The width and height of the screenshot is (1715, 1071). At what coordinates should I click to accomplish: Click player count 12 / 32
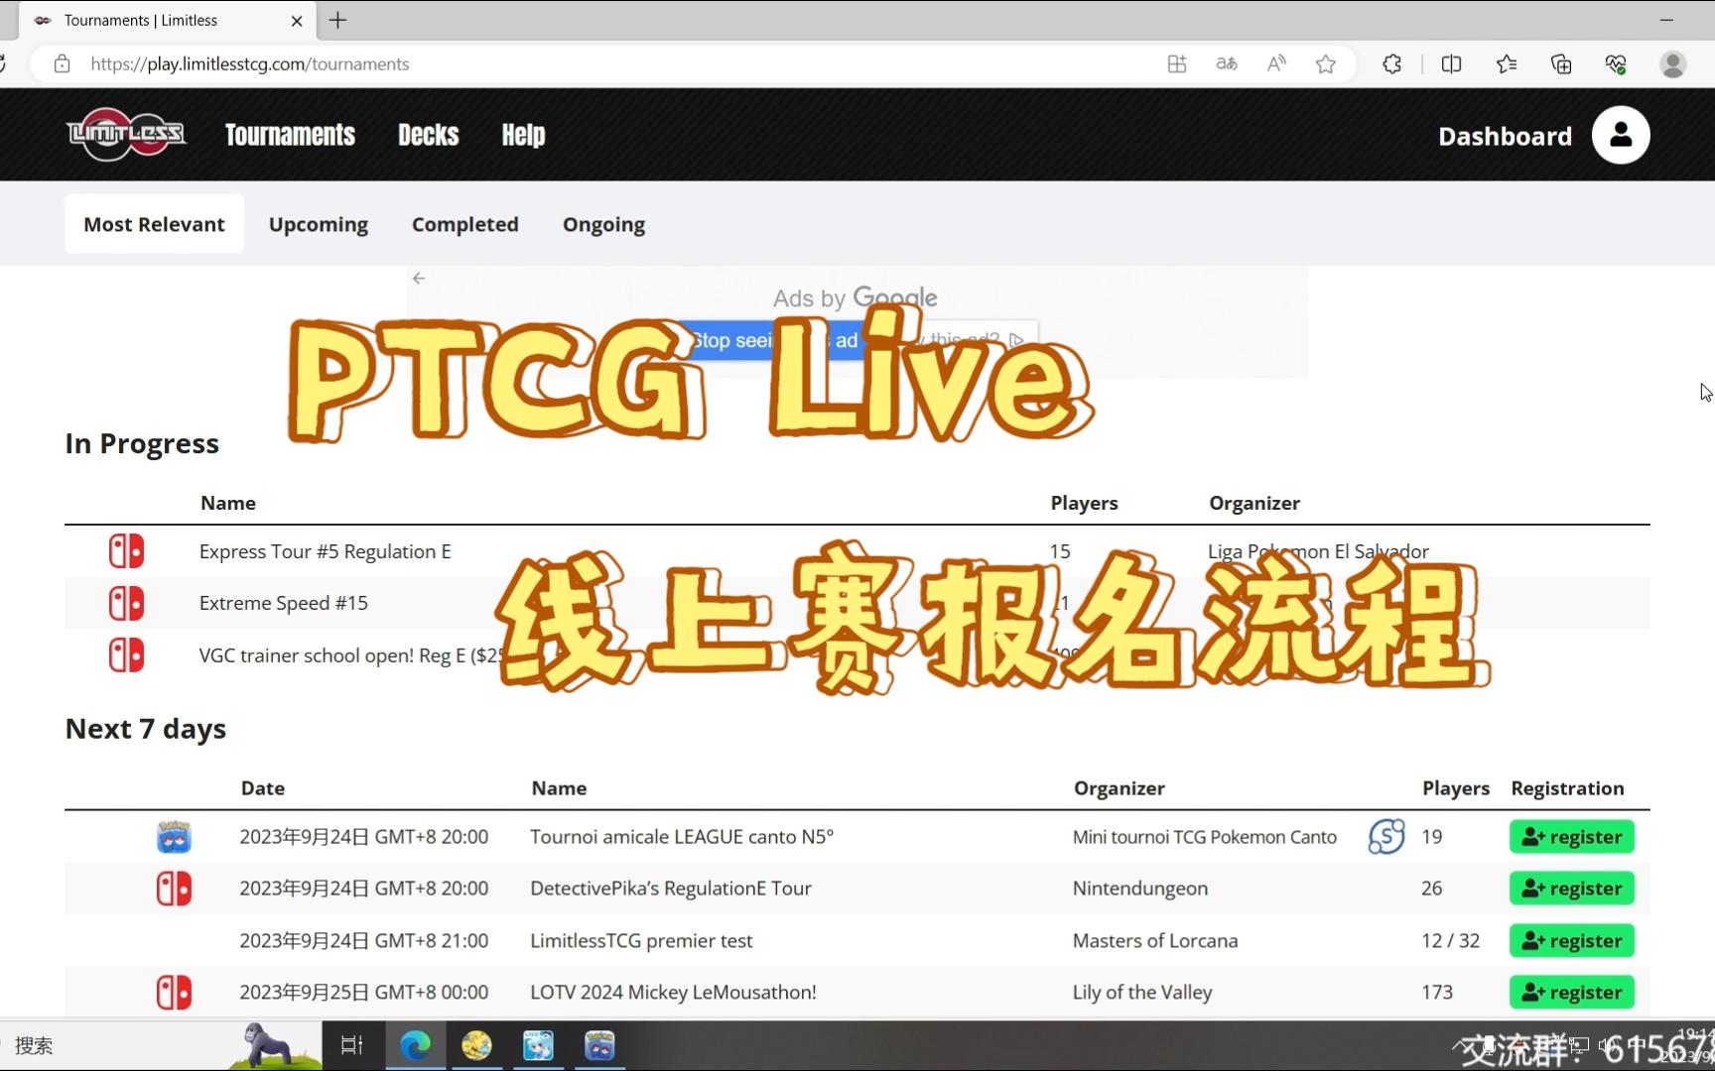click(1450, 940)
